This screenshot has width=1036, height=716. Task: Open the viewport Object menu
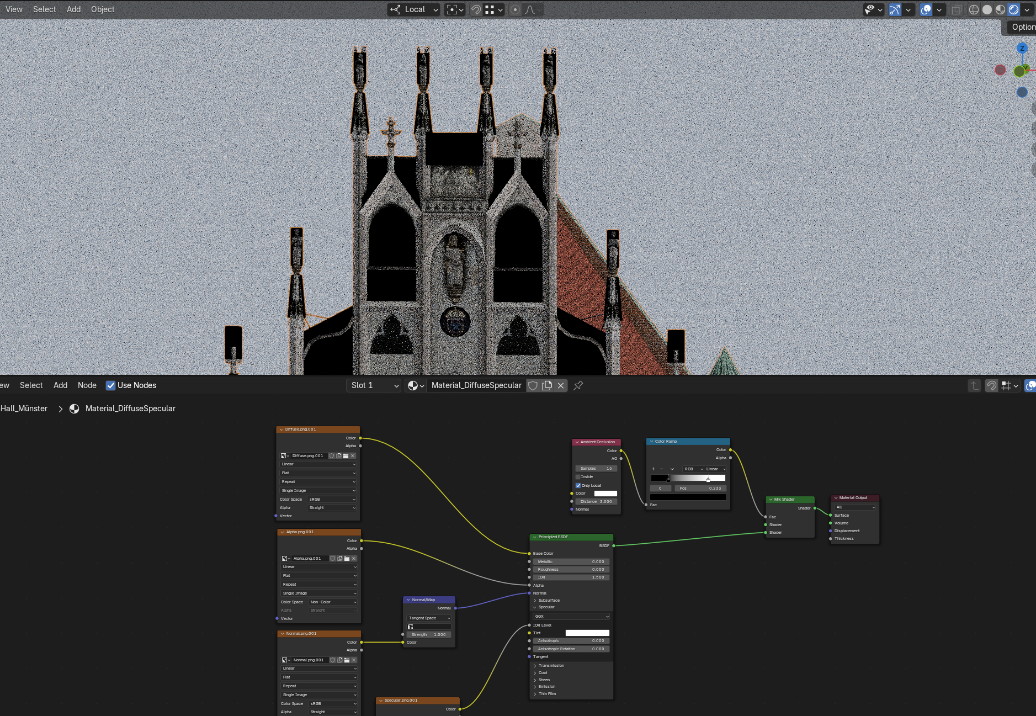coord(103,9)
